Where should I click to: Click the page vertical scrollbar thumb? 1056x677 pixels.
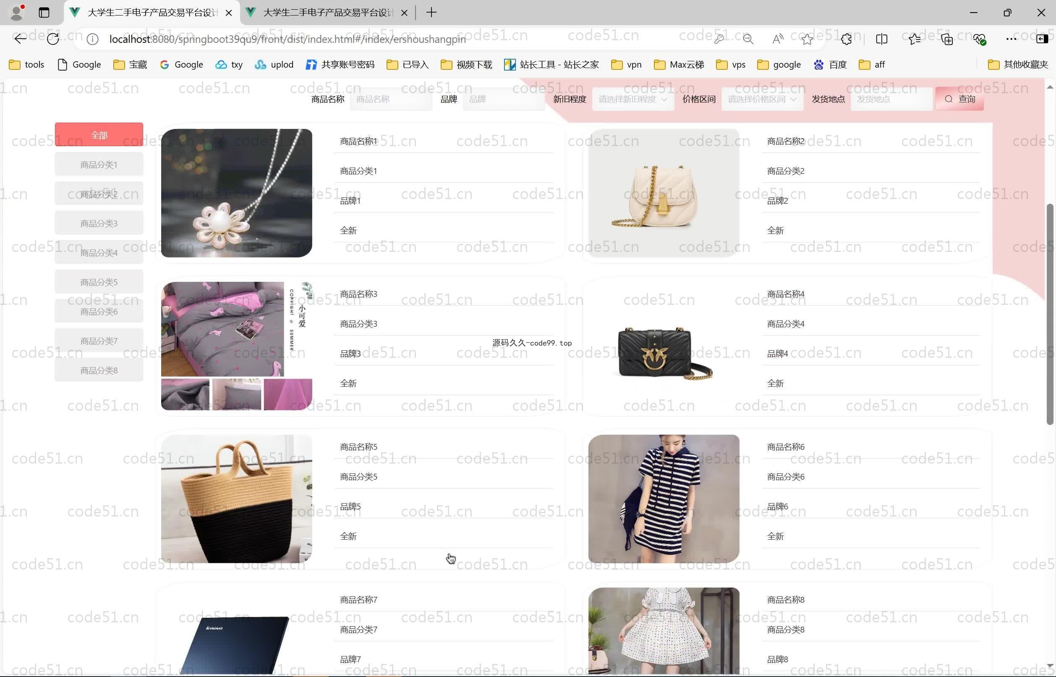tap(1050, 314)
